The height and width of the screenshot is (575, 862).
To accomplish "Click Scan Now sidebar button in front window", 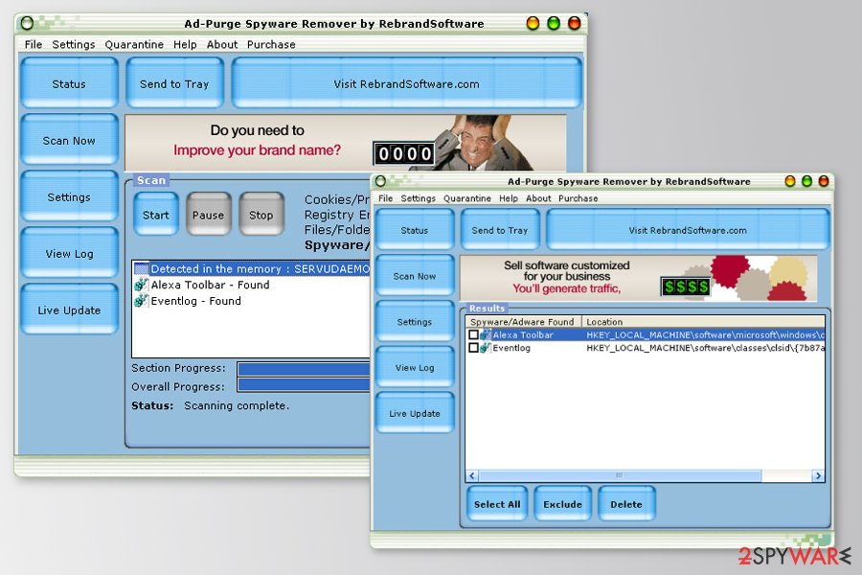I will pos(415,276).
